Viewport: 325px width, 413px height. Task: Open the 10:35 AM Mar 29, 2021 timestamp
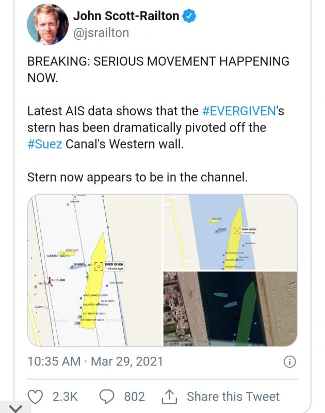click(95, 361)
